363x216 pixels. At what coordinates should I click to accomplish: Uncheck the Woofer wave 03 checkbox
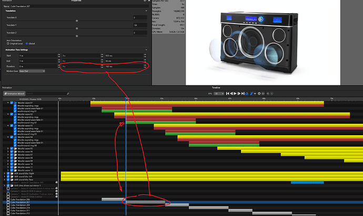point(12,125)
